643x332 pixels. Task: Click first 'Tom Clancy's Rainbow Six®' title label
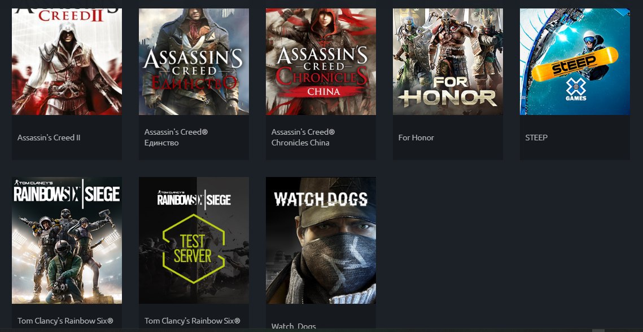[x=65, y=321]
